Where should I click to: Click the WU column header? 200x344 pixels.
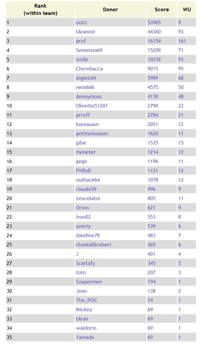(187, 10)
